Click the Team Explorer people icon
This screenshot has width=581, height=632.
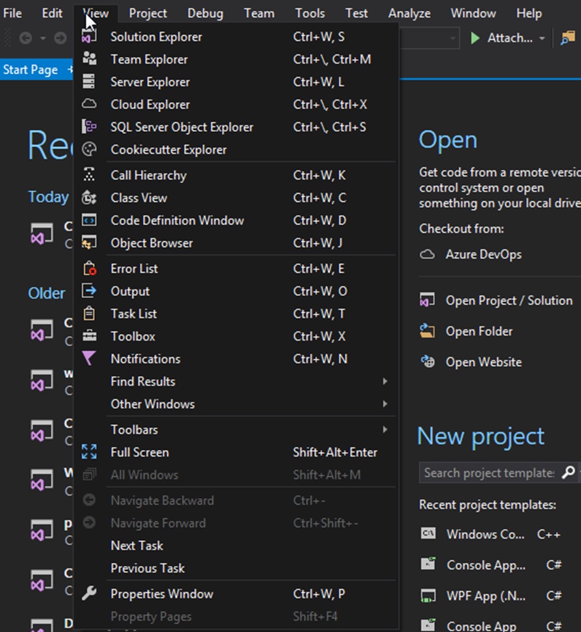tap(89, 59)
